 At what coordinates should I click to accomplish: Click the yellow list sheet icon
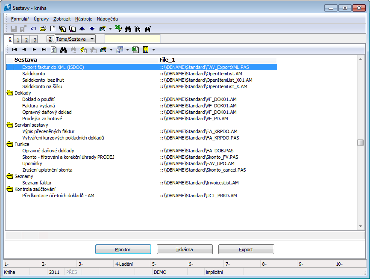tap(146, 50)
